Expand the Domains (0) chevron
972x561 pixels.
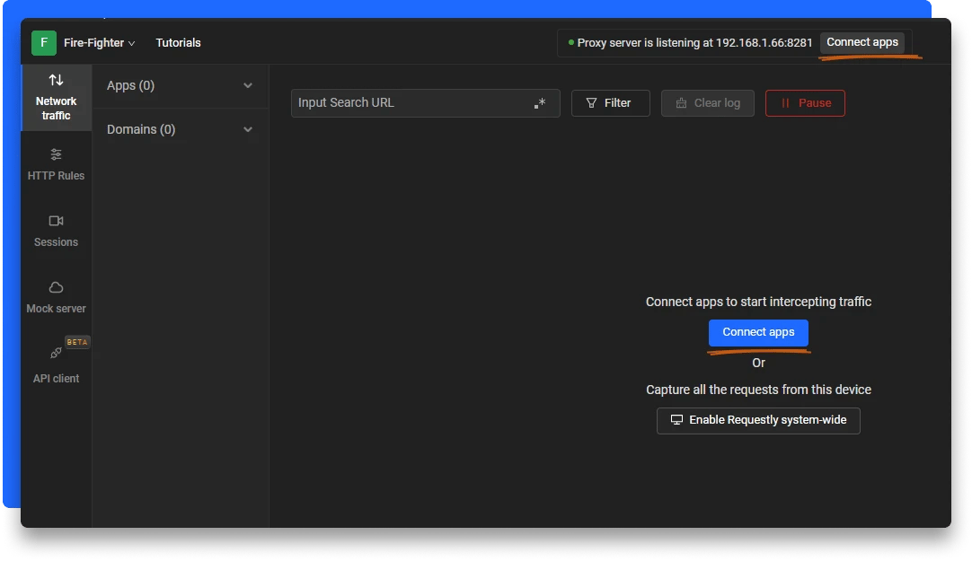[248, 129]
